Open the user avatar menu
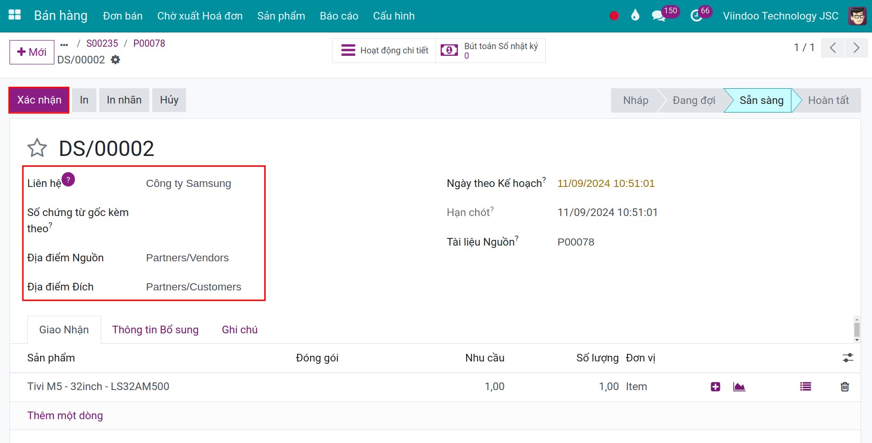Viewport: 872px width, 443px height. coord(857,16)
